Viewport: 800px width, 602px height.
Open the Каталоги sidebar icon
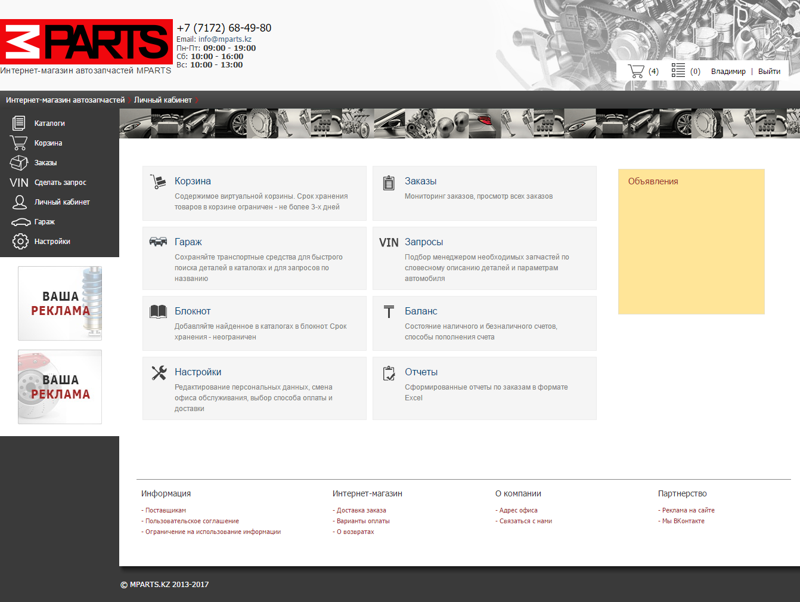tap(19, 123)
